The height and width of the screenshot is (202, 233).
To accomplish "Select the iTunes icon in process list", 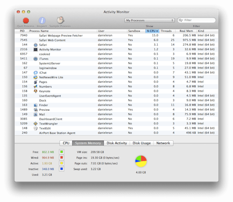I will point(35,59).
